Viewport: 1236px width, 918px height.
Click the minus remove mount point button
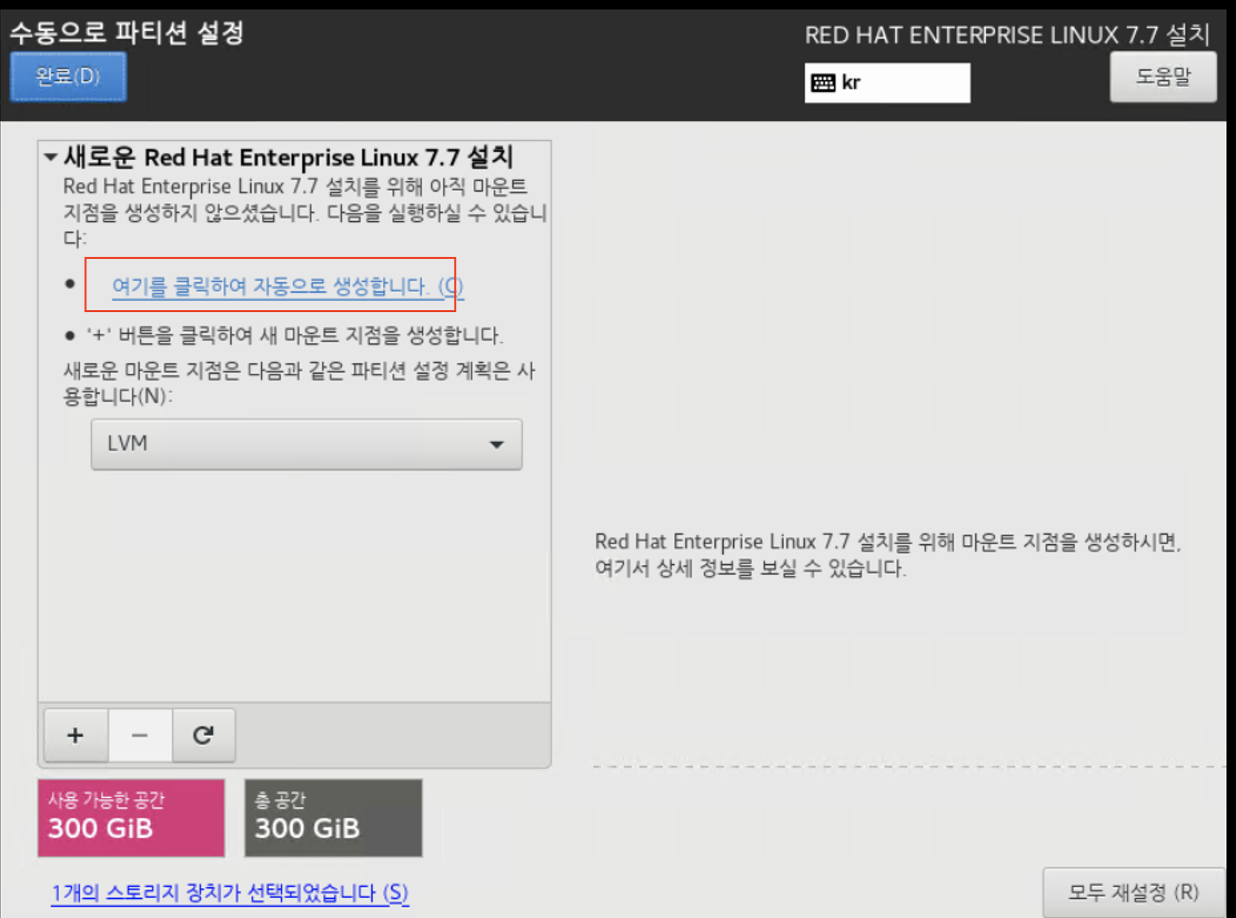(x=140, y=735)
